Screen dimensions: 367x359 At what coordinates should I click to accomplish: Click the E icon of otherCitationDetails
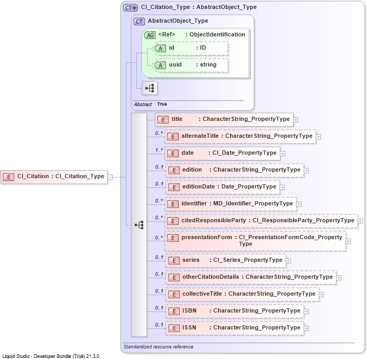(173, 277)
